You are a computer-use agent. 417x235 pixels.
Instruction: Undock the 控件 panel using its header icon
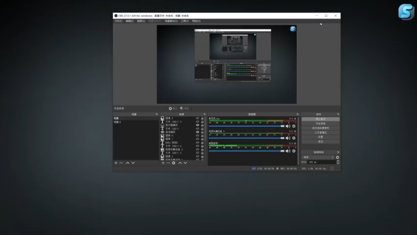click(x=338, y=114)
